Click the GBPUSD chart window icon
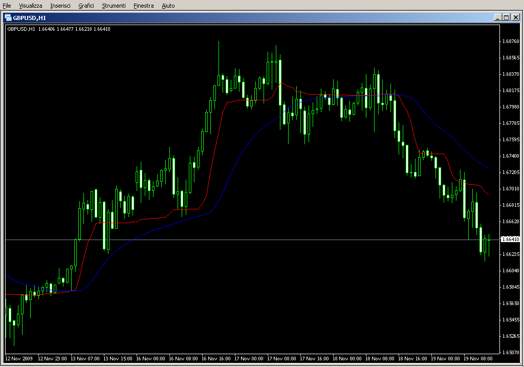This screenshot has width=524, height=367. tap(8, 17)
